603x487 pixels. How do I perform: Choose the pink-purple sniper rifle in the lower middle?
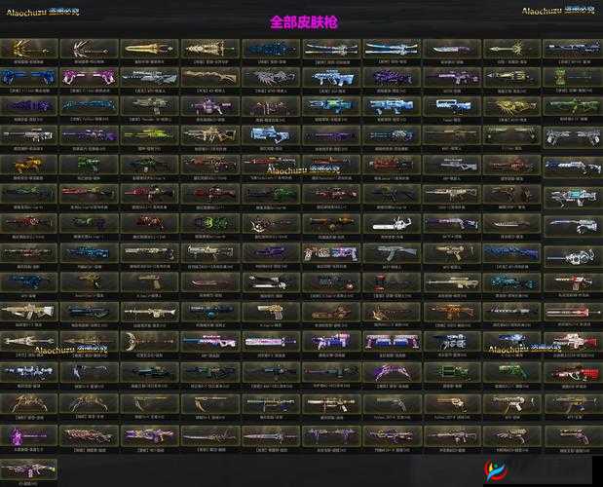click(210, 340)
